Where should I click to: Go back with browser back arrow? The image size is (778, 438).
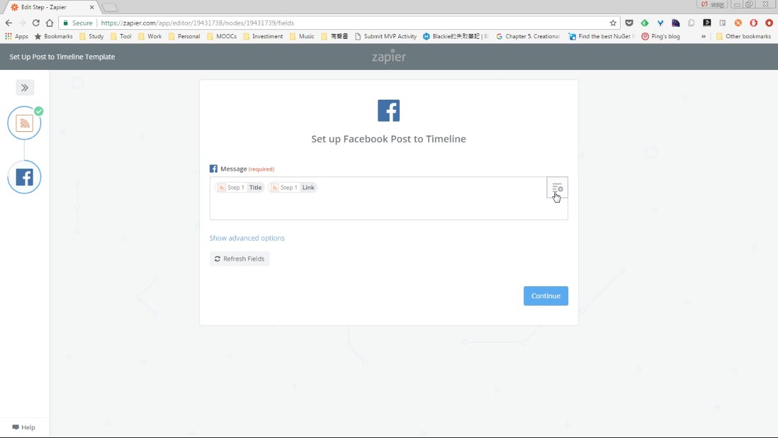tap(9, 23)
